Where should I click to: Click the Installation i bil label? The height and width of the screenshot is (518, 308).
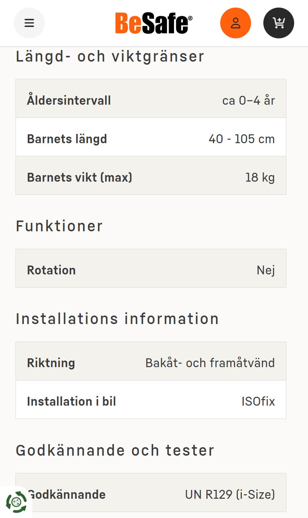tap(71, 401)
